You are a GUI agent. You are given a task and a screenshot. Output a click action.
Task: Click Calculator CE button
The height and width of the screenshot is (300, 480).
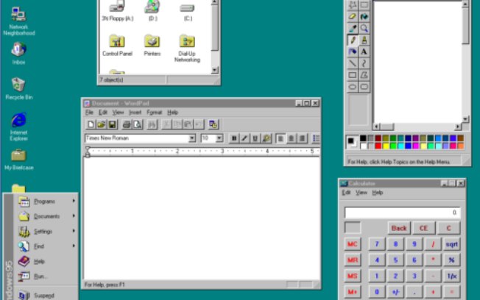point(423,228)
